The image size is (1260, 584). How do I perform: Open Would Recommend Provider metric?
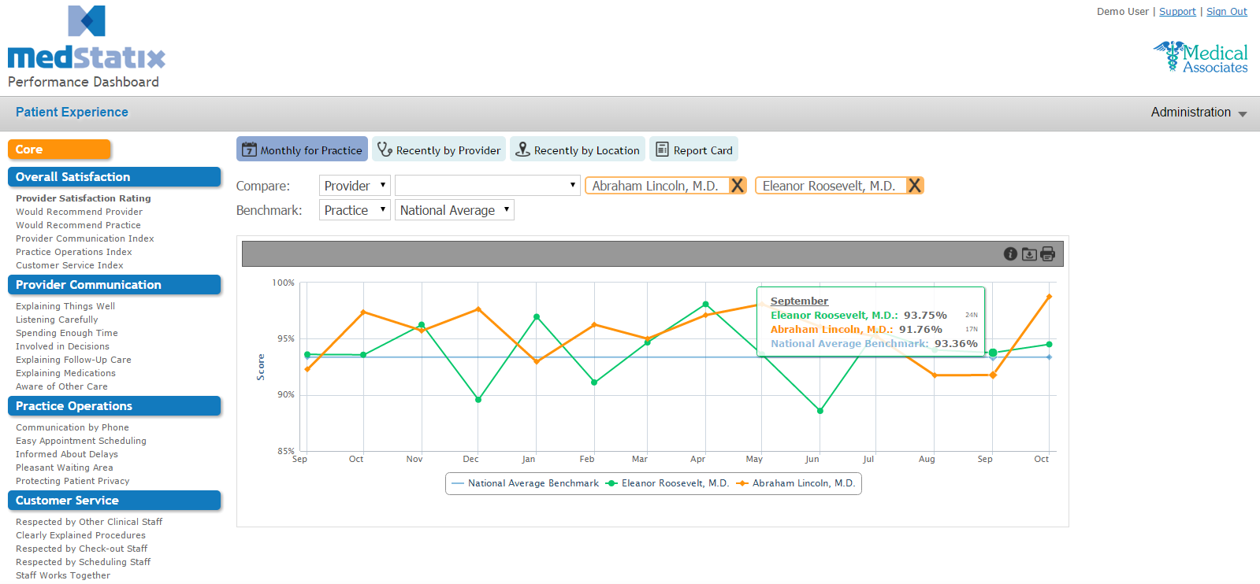click(x=80, y=212)
